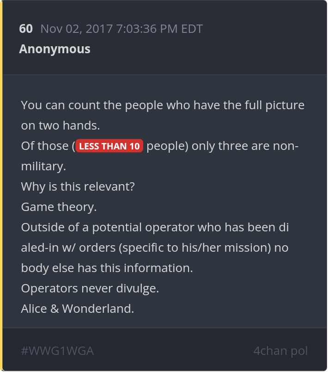
Task: Select the Anonymous author name
Action: pyautogui.click(x=55, y=49)
